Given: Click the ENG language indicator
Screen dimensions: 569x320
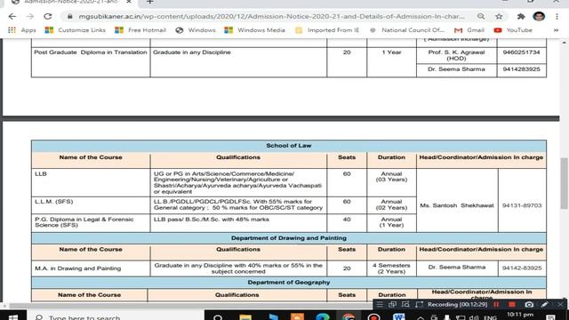Looking at the screenshot, I should click(490, 317).
